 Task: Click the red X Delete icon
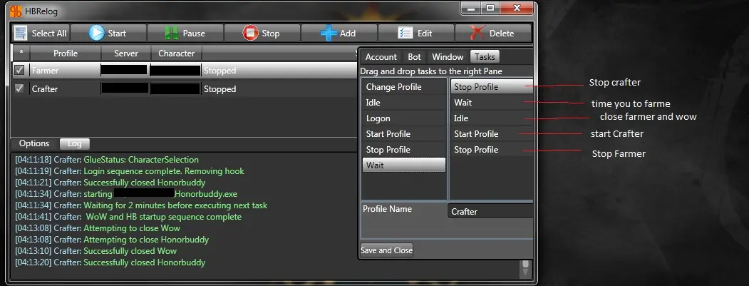[x=477, y=33]
